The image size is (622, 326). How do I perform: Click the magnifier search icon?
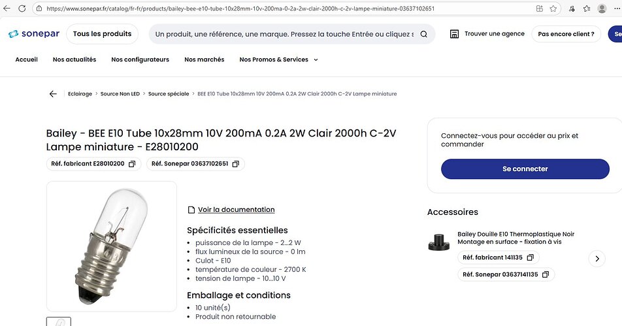pyautogui.click(x=423, y=34)
